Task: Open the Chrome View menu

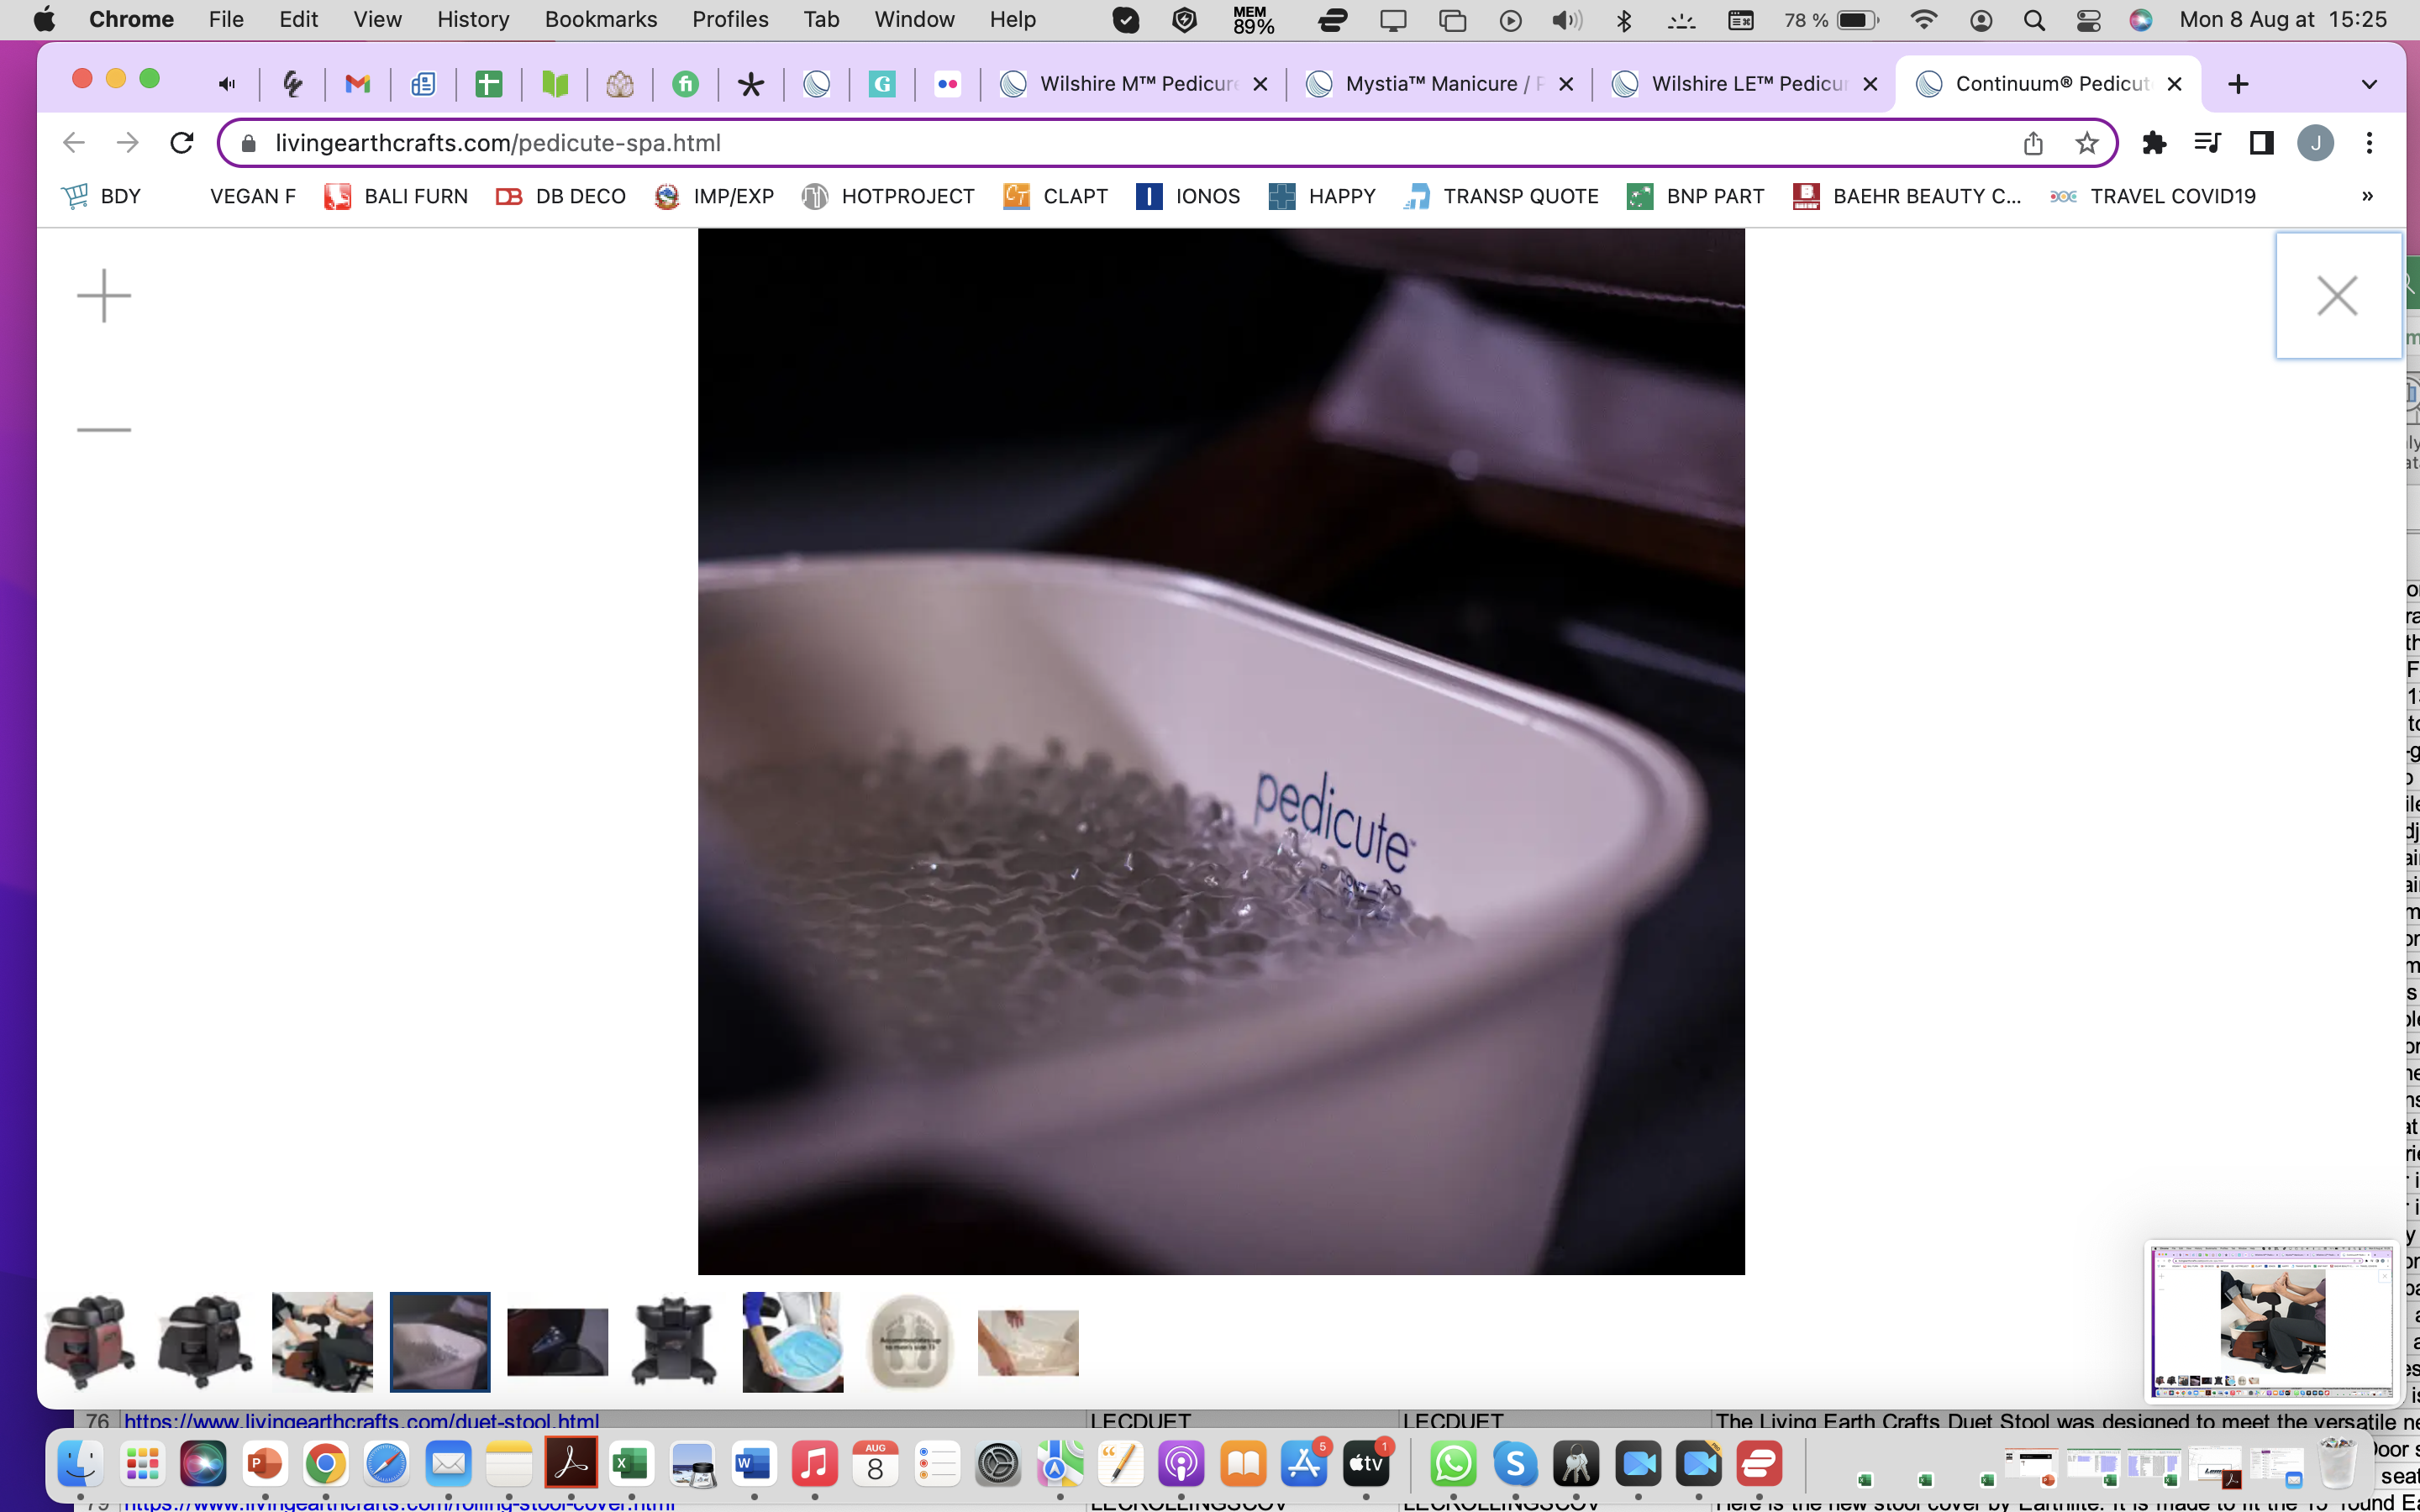Action: click(x=377, y=20)
